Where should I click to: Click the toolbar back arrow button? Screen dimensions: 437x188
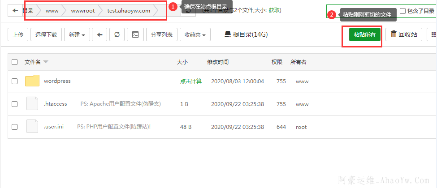point(99,34)
